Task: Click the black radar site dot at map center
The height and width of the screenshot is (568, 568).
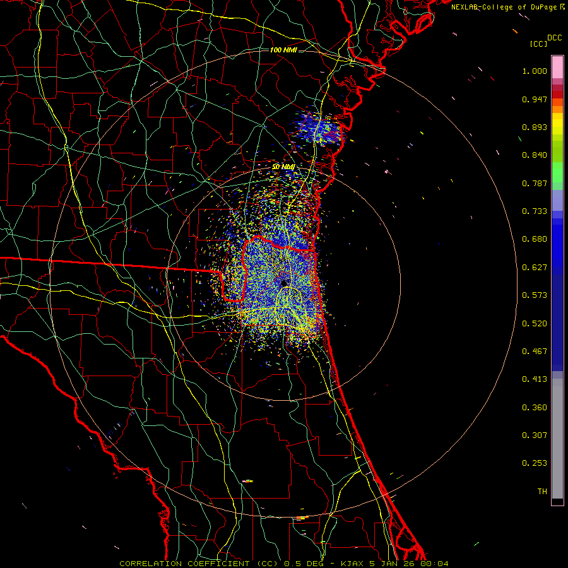Action: (283, 283)
